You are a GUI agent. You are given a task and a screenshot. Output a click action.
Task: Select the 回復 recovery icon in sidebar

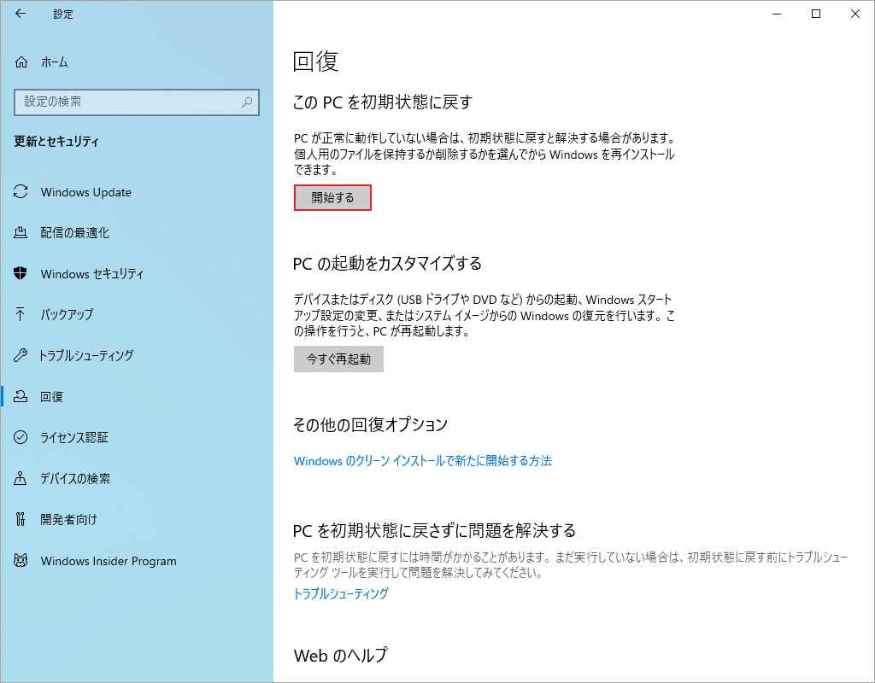pyautogui.click(x=22, y=397)
